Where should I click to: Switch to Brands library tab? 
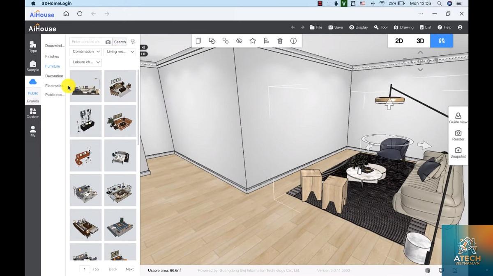33,101
